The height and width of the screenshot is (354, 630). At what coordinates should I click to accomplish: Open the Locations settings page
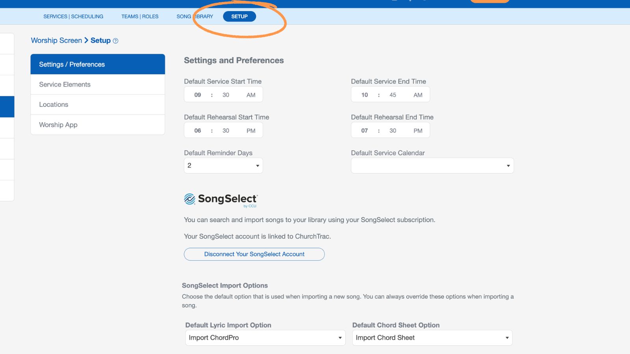tap(53, 104)
